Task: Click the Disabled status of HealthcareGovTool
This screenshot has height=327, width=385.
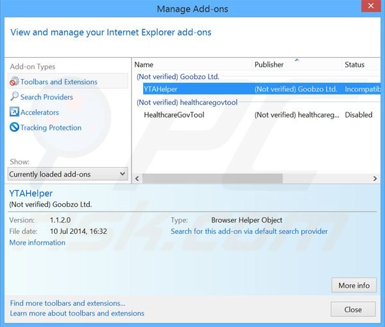Action: tap(359, 115)
